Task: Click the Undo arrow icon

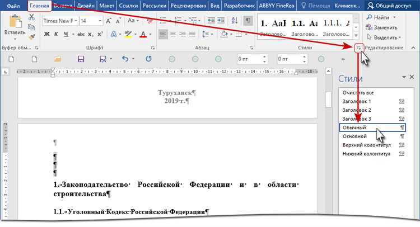Action: click(x=125, y=59)
